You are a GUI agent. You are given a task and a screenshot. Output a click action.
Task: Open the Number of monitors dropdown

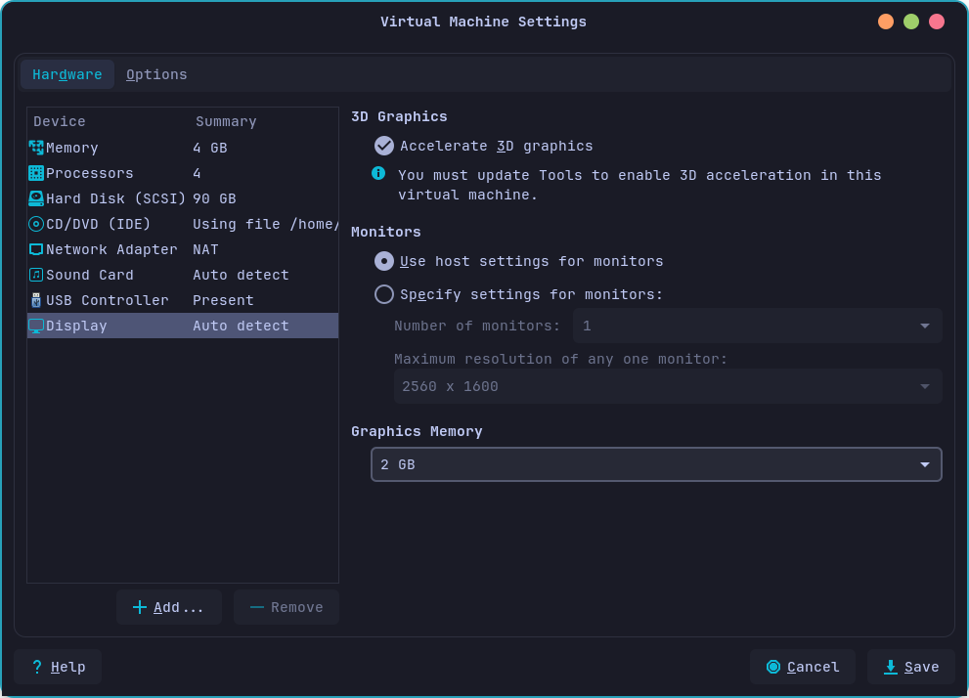tap(757, 326)
